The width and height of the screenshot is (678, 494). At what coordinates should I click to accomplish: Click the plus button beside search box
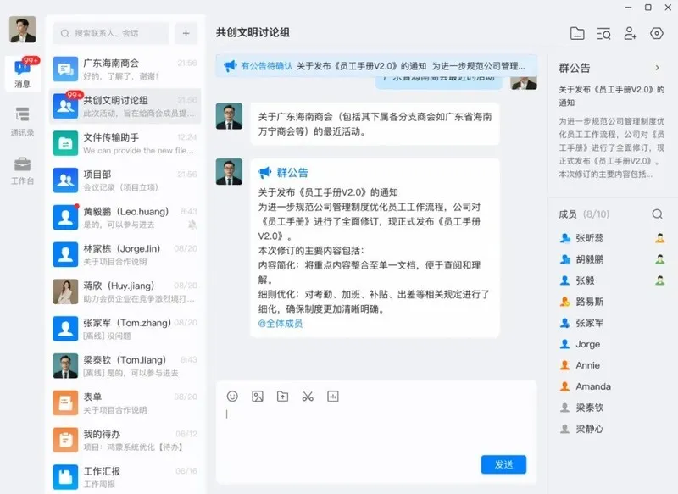186,33
